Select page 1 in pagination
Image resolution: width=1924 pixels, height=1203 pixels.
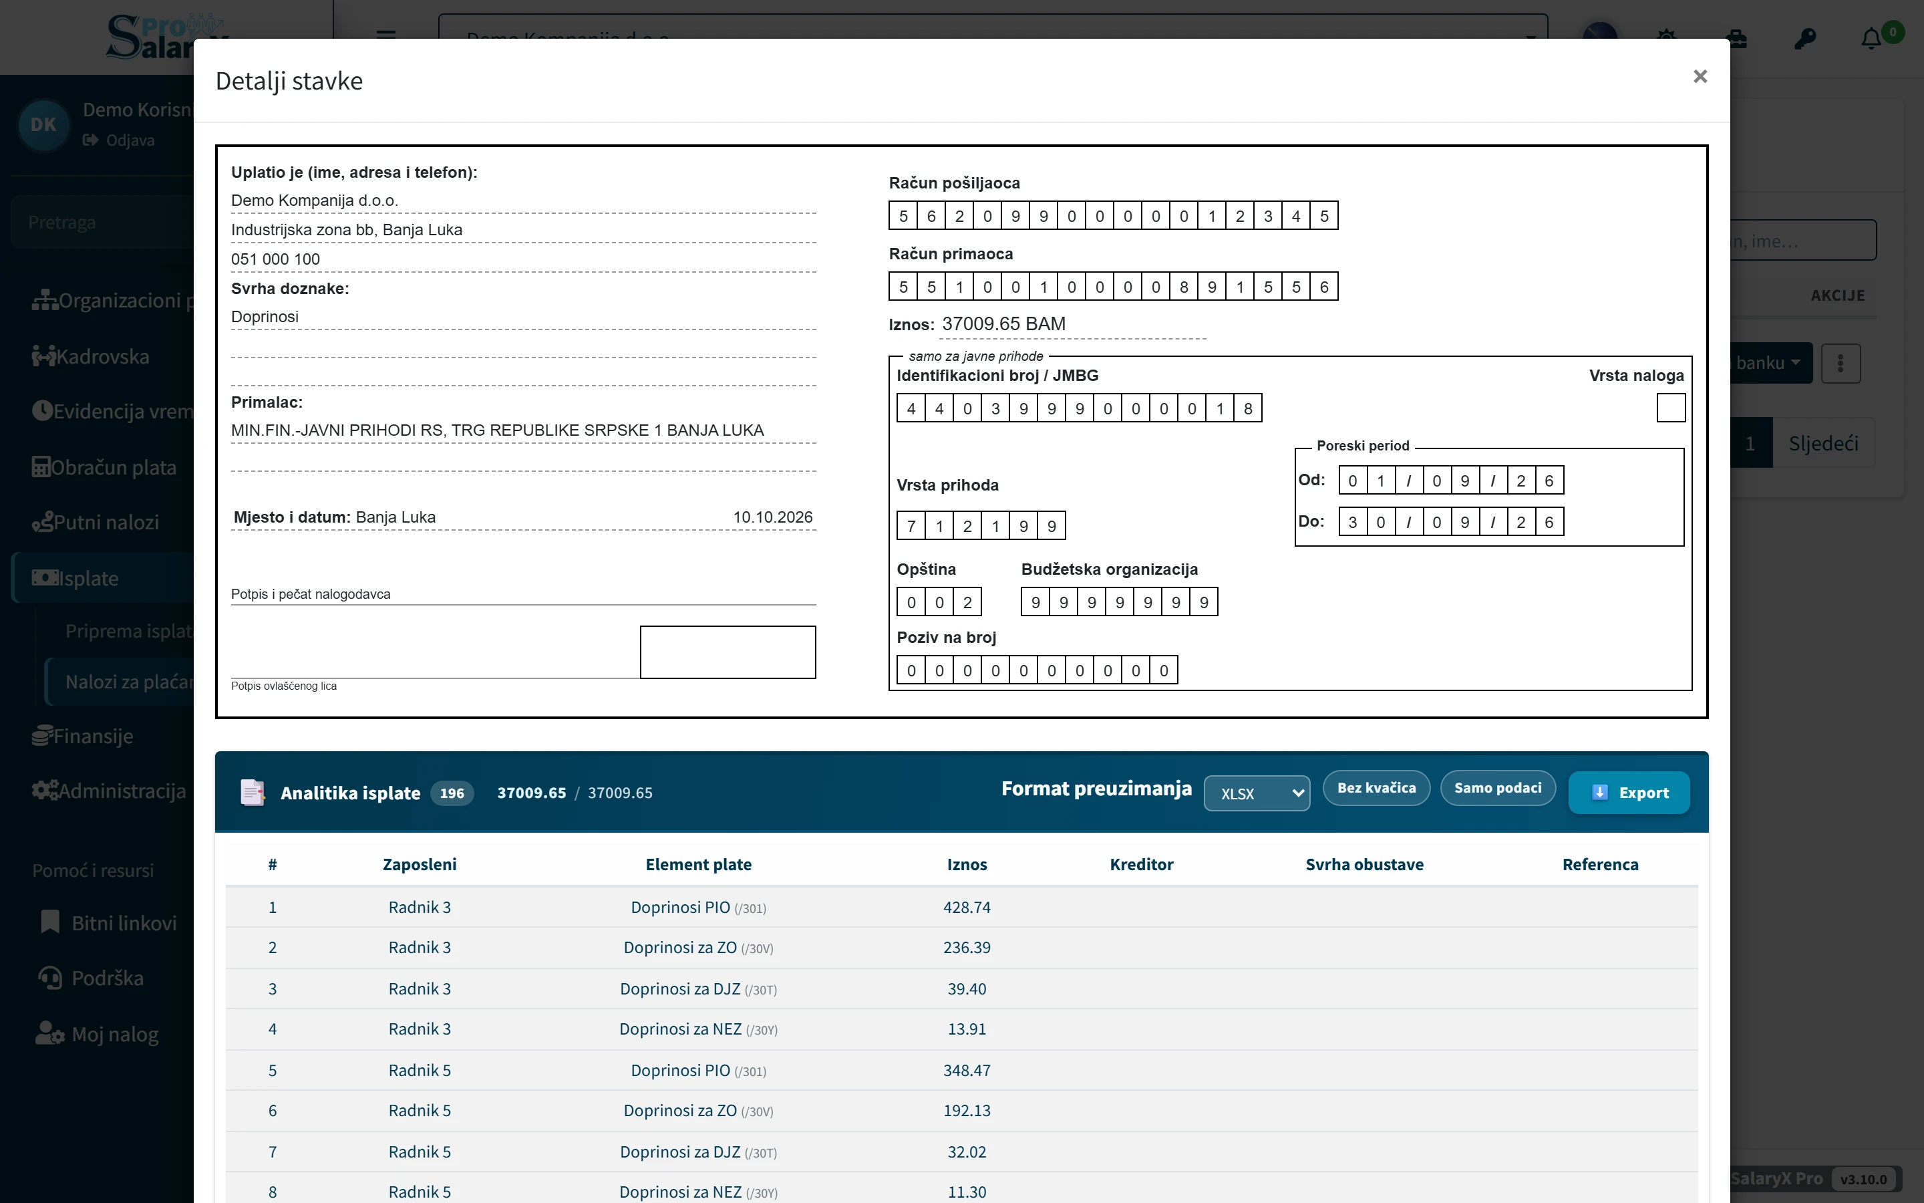pyautogui.click(x=1750, y=443)
